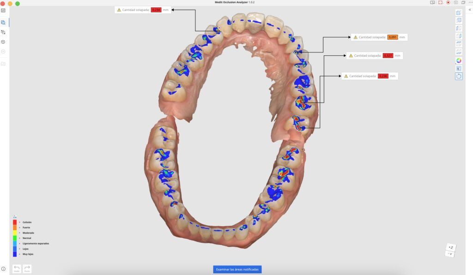Click the top icon in left sidebar

point(3,11)
